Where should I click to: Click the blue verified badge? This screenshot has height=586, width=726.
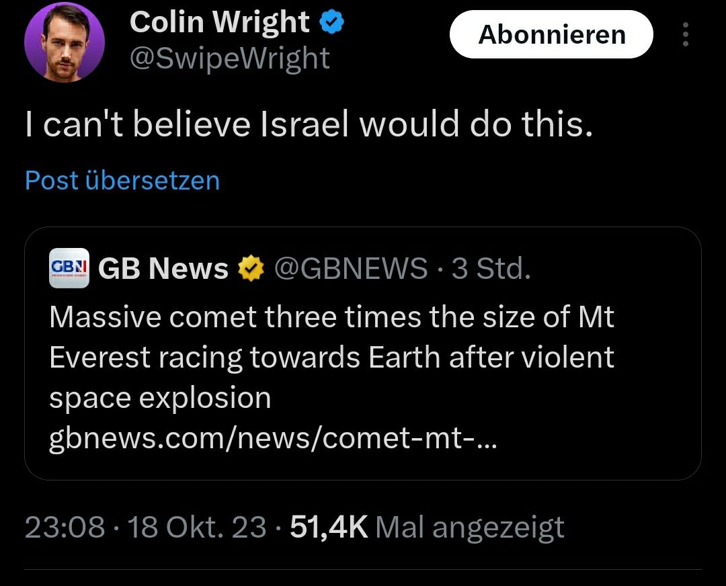(x=332, y=23)
